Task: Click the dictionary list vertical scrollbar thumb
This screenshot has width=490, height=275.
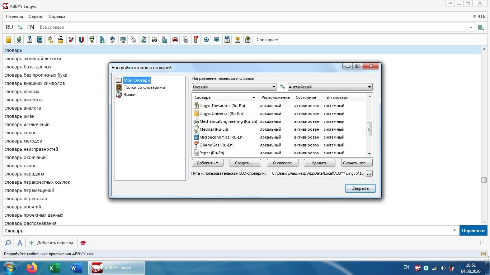Action: pos(369,129)
